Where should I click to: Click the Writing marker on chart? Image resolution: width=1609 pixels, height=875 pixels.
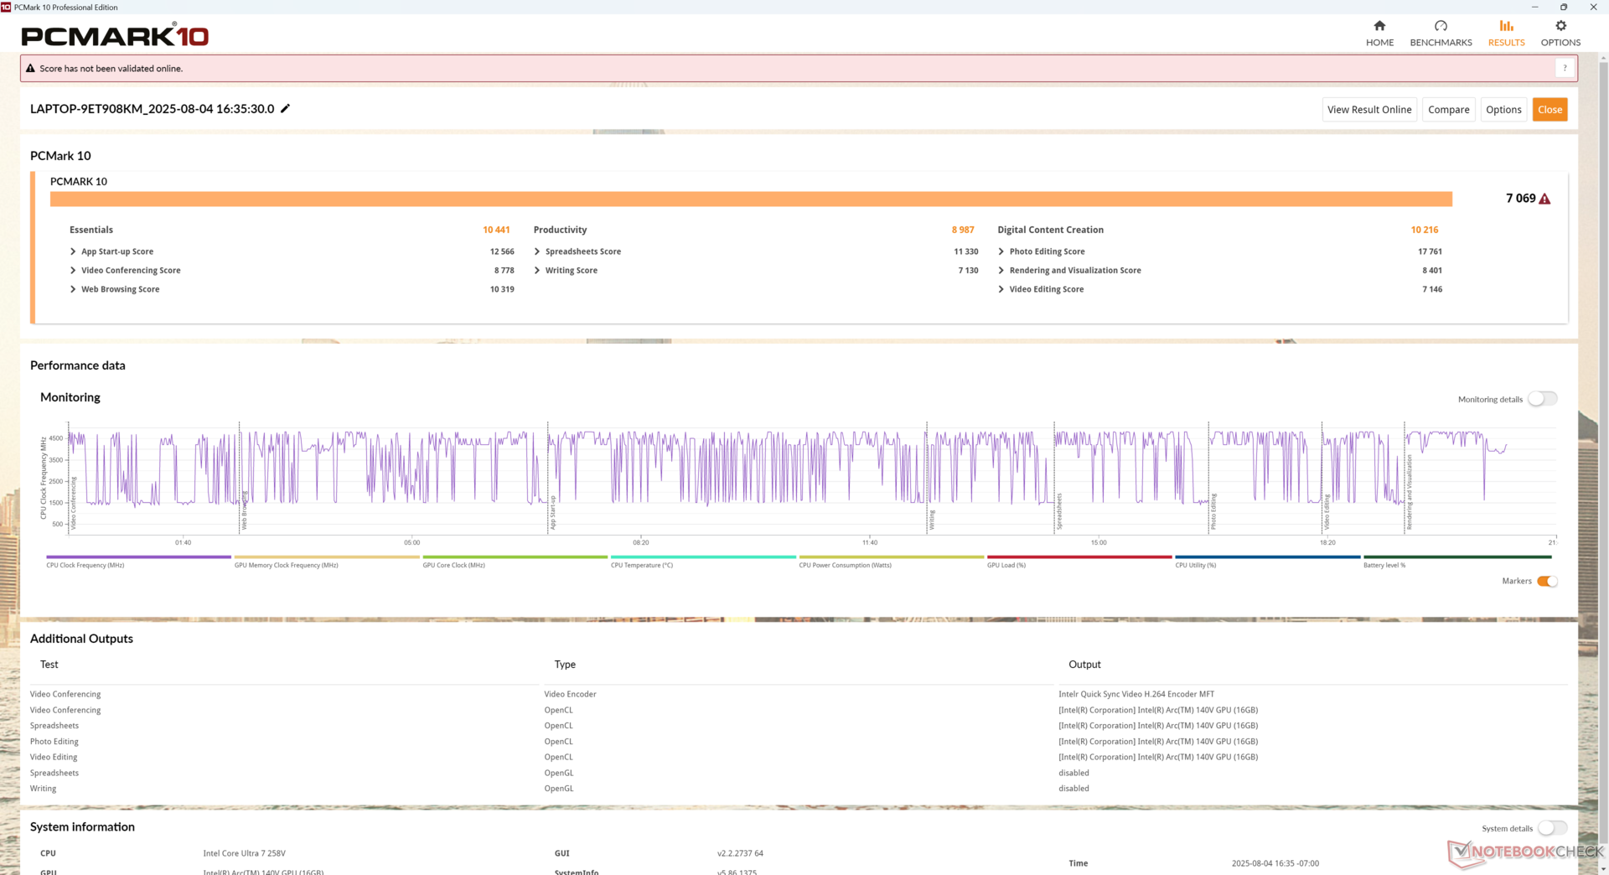931,520
